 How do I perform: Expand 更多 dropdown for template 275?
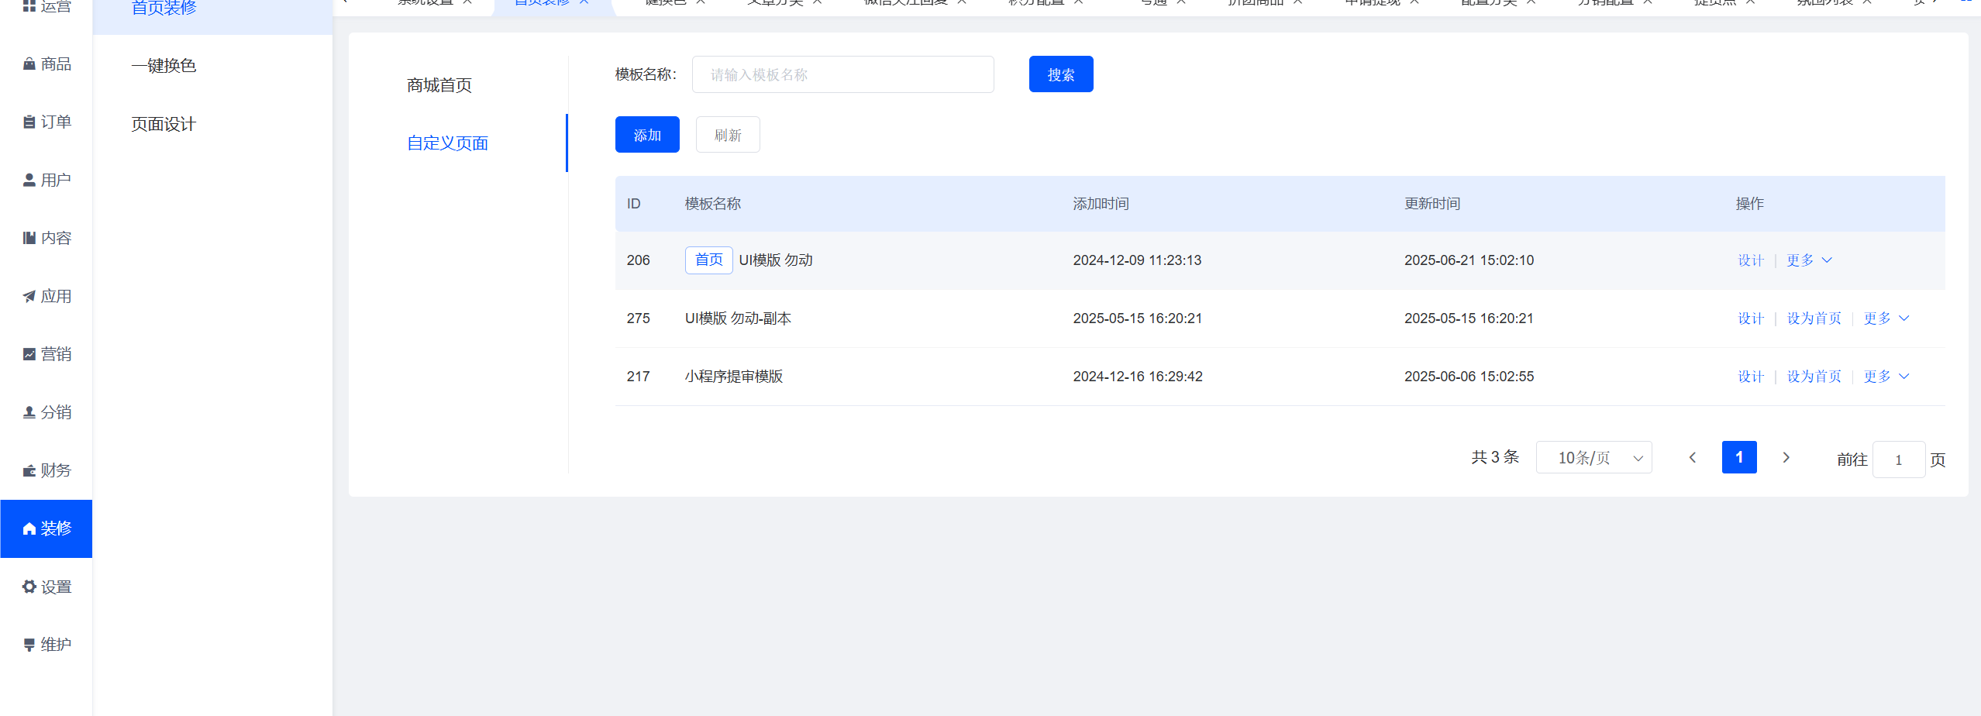(x=1886, y=318)
